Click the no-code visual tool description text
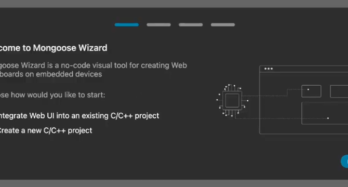 (x=93, y=70)
